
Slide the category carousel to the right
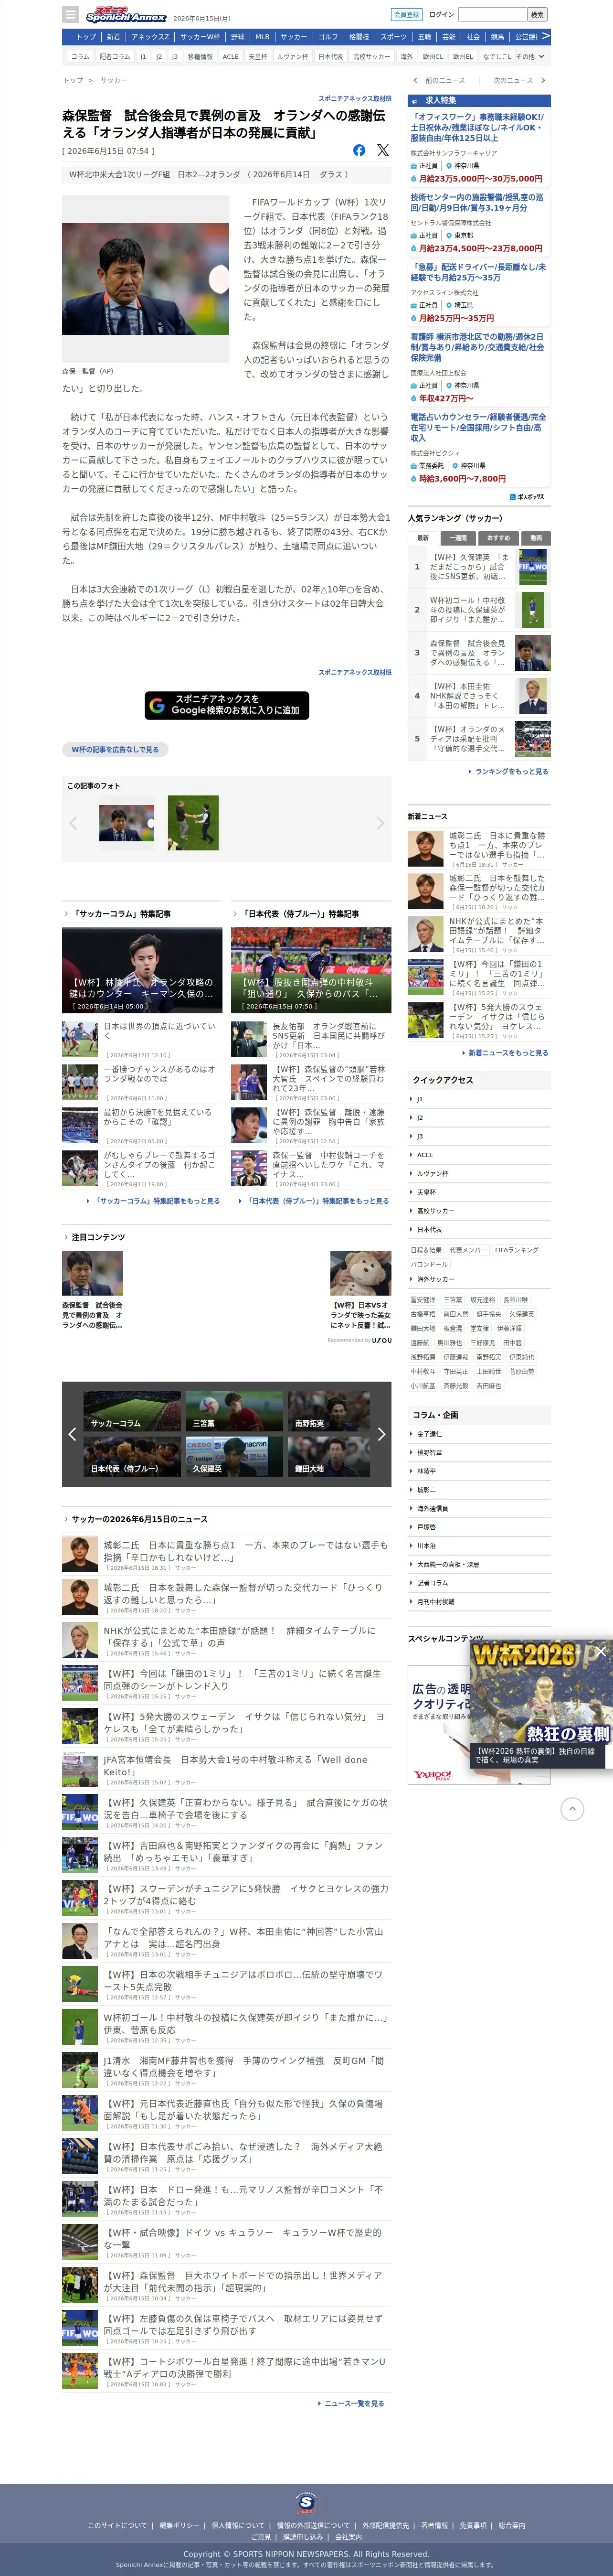(x=381, y=1433)
